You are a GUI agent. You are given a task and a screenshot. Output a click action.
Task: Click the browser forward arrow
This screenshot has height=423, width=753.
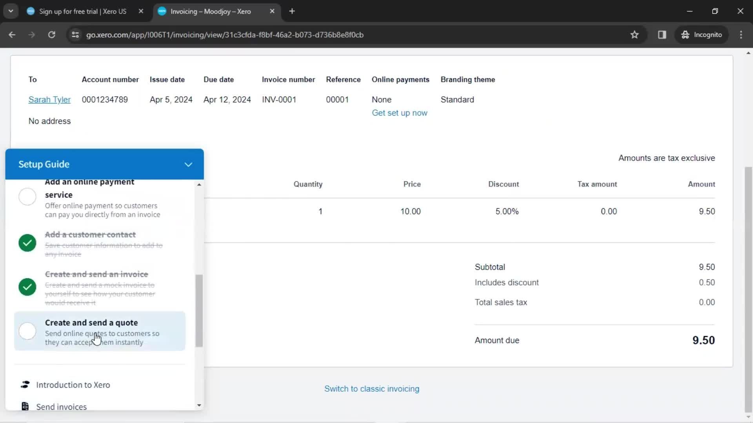click(32, 35)
